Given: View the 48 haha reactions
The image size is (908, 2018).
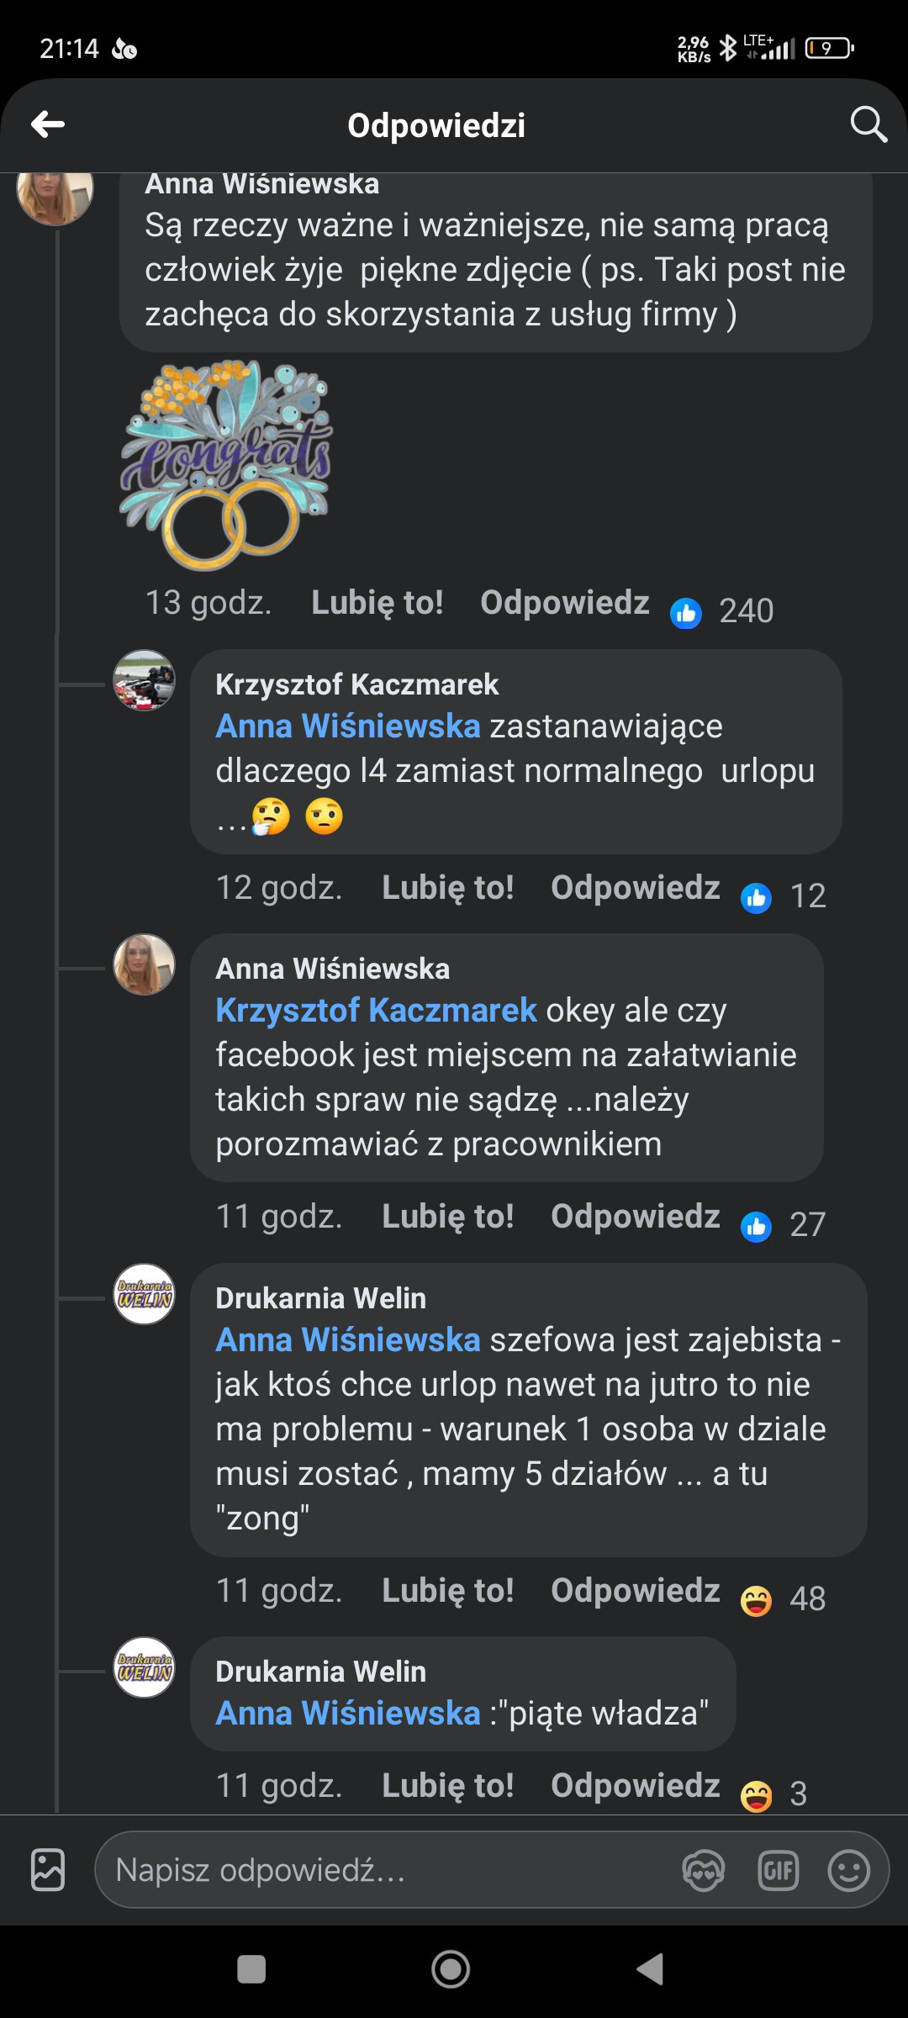Looking at the screenshot, I should 757,1599.
